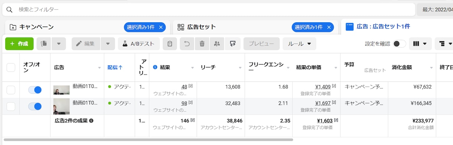This screenshot has width=453, height=145.
Task: Click the results value 48
Action: [184, 87]
